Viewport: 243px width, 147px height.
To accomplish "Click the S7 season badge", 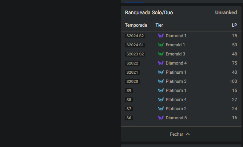I will [x=129, y=109].
